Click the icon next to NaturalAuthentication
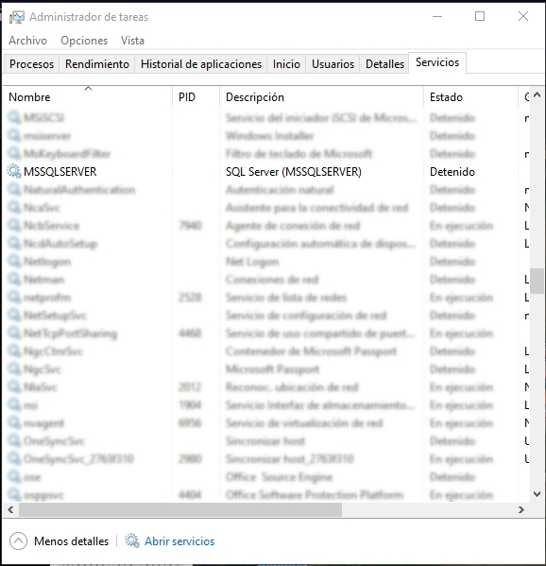This screenshot has height=566, width=546. click(x=14, y=190)
